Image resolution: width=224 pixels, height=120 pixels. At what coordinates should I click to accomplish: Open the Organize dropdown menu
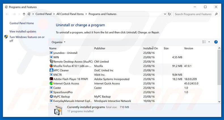click(x=58, y=42)
